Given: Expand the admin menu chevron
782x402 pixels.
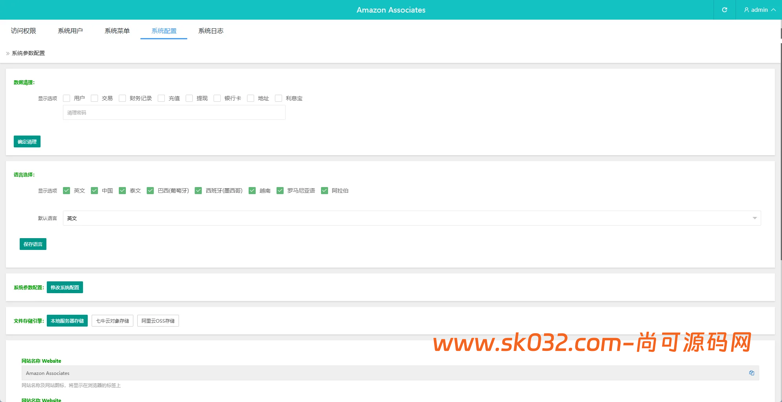Looking at the screenshot, I should [x=773, y=10].
